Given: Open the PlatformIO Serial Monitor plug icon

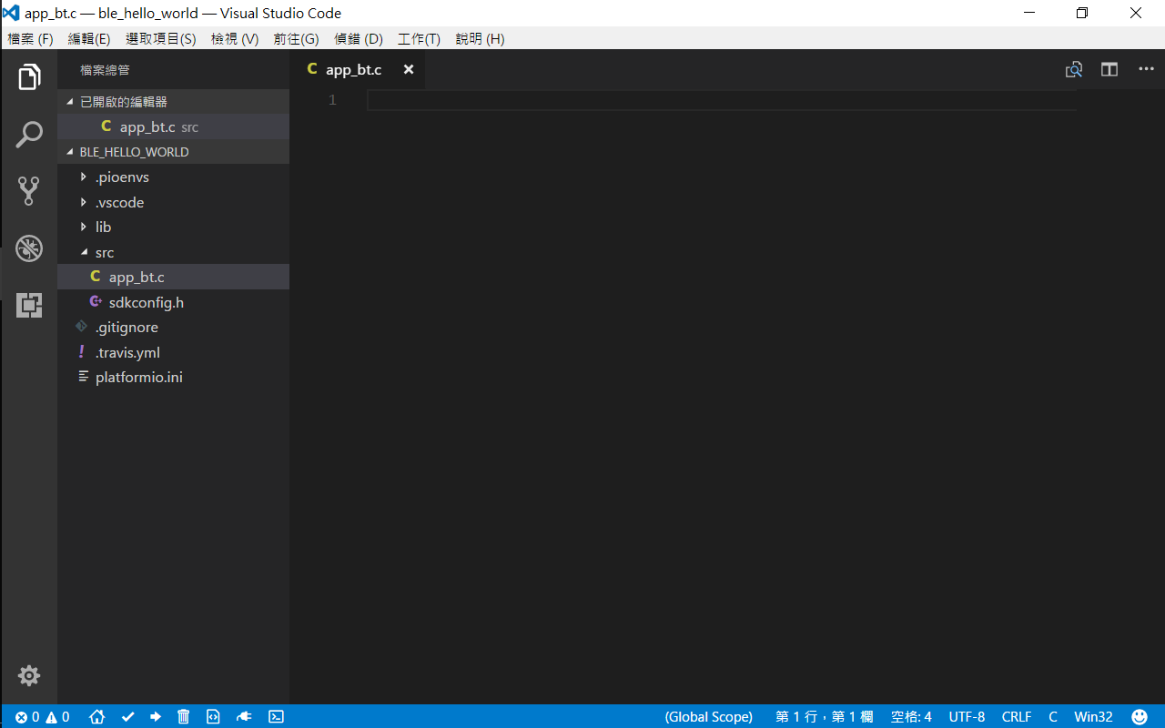Looking at the screenshot, I should pyautogui.click(x=244, y=716).
